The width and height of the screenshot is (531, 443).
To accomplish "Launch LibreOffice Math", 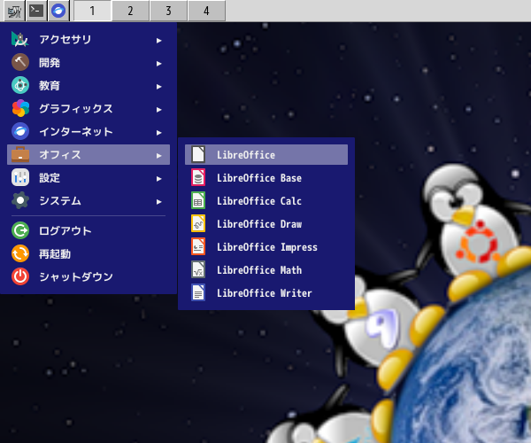I will [266, 270].
